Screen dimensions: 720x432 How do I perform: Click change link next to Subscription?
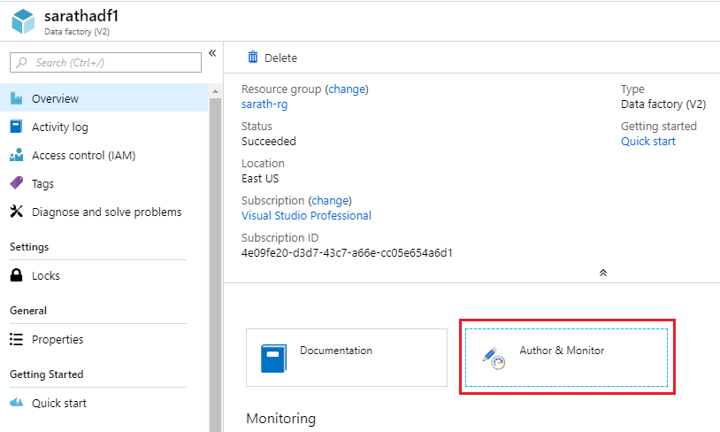click(330, 200)
